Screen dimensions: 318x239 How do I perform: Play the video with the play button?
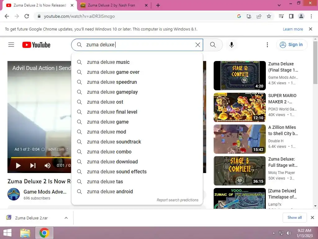[18, 166]
